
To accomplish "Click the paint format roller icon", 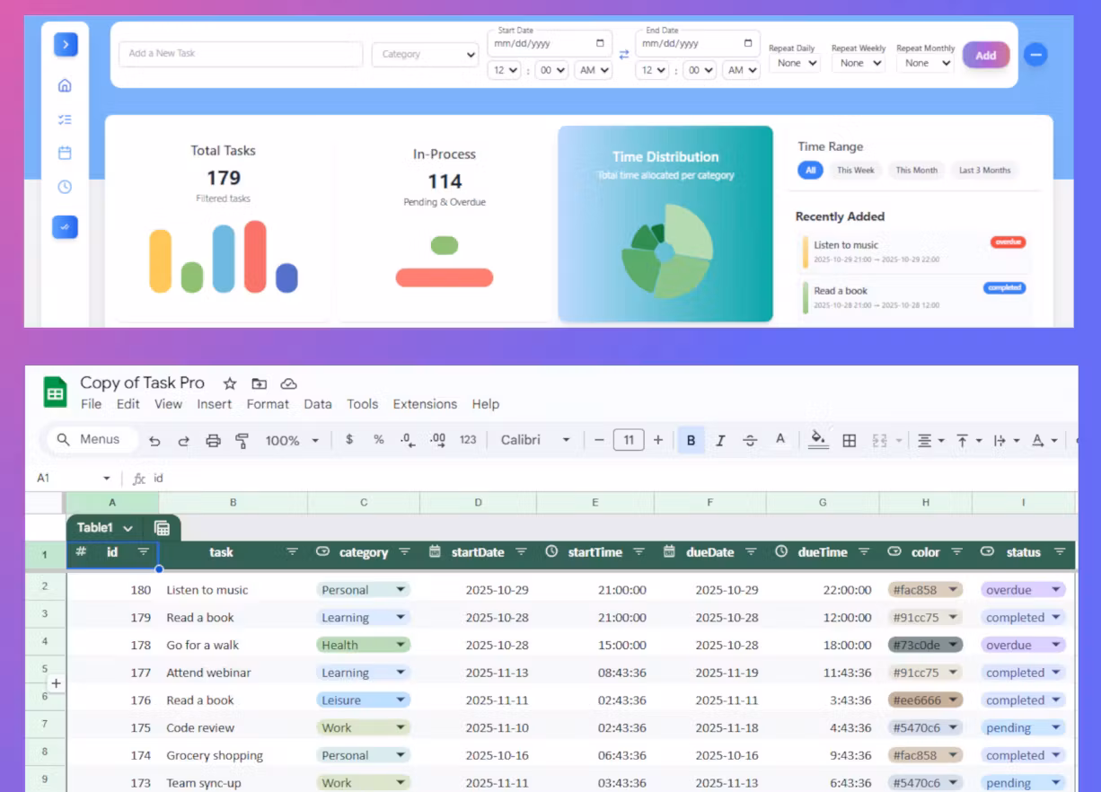I will coord(242,440).
